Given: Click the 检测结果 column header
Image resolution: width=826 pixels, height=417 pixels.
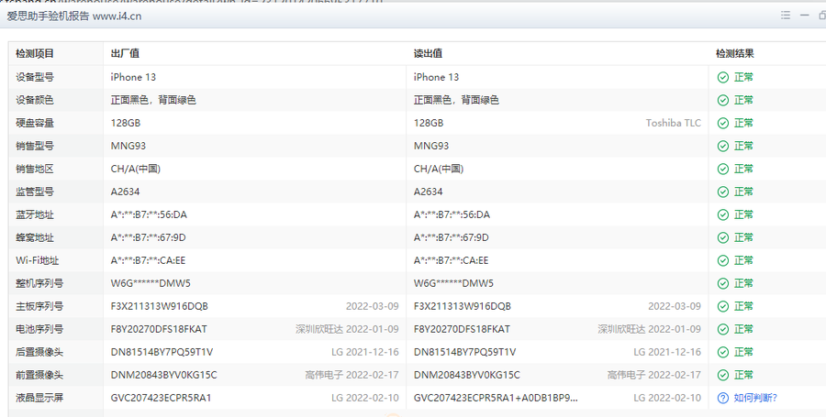Looking at the screenshot, I should point(735,54).
